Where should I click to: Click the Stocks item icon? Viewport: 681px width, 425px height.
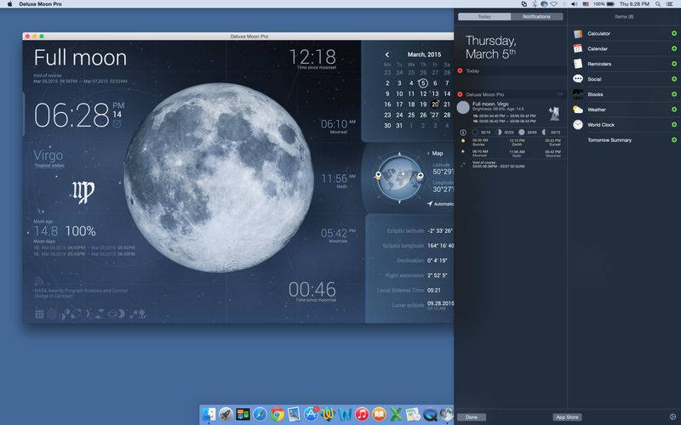click(x=578, y=94)
